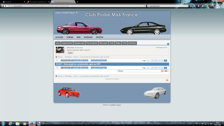224x126 pixels.
Task: Open ACCUEIL in the site menu
Action: coord(59,37)
